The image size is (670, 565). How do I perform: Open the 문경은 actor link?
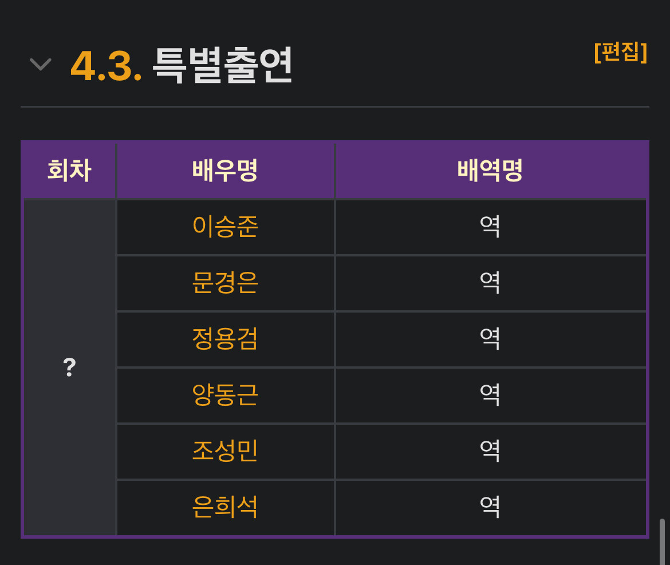coord(225,283)
